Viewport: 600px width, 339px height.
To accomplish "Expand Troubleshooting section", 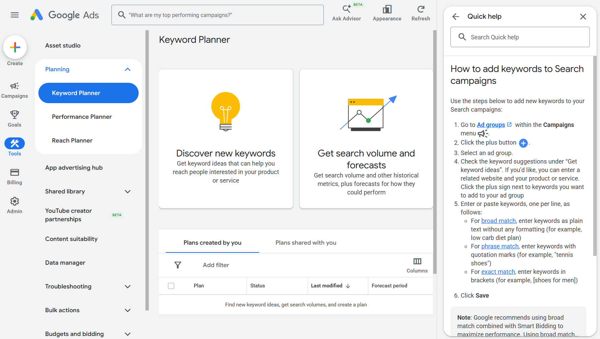I will point(128,286).
